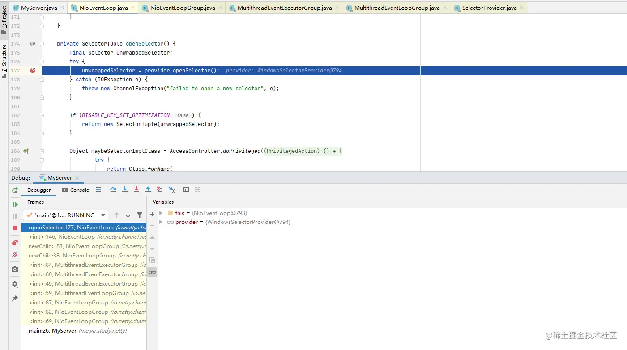The width and height of the screenshot is (627, 350).
Task: Filter frames with the funnel icon
Action: point(140,215)
